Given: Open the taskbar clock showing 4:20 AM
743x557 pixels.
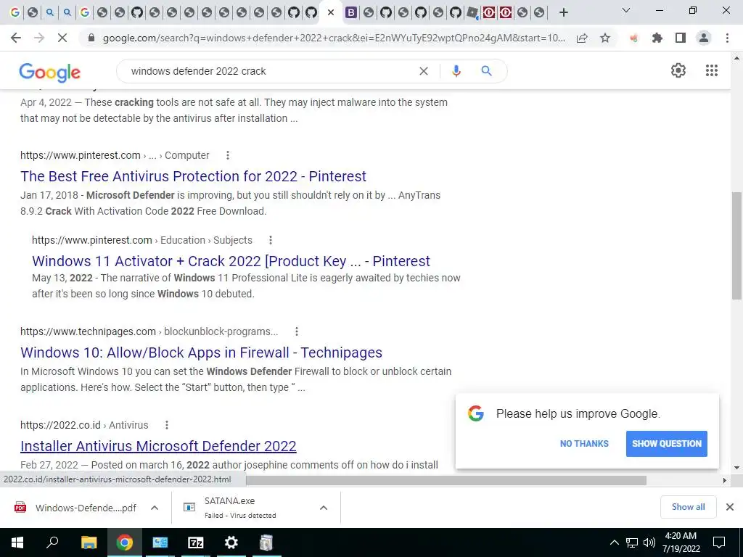Looking at the screenshot, I should [x=681, y=542].
